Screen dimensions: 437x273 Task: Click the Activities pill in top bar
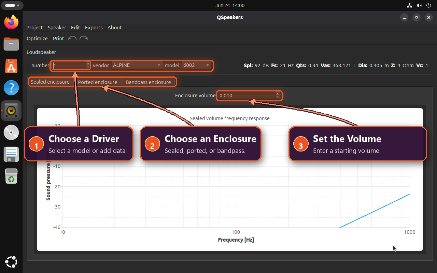12,5
